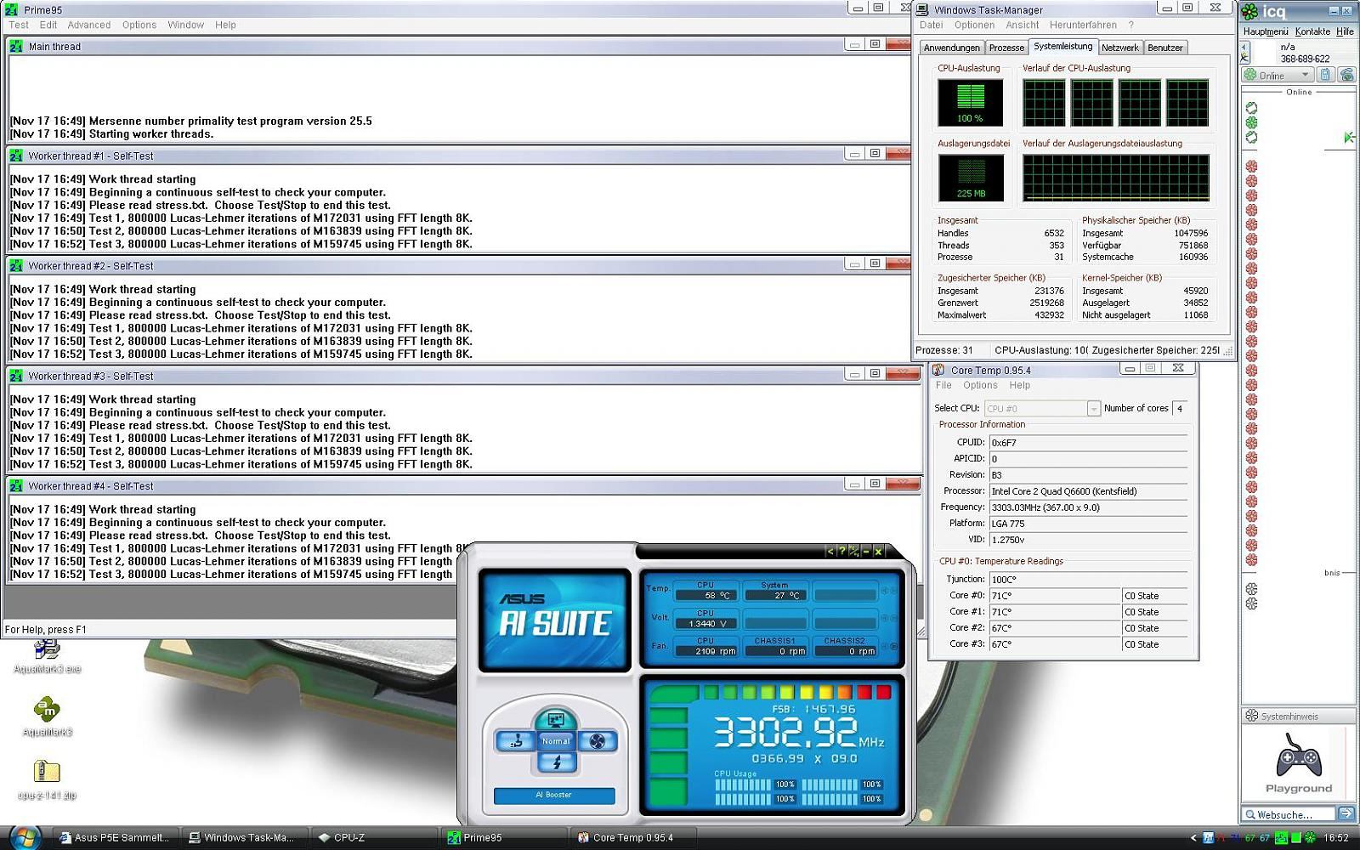This screenshot has width=1360, height=850.
Task: Click the AI Suite joystick gaming icon
Action: pyautogui.click(x=515, y=742)
